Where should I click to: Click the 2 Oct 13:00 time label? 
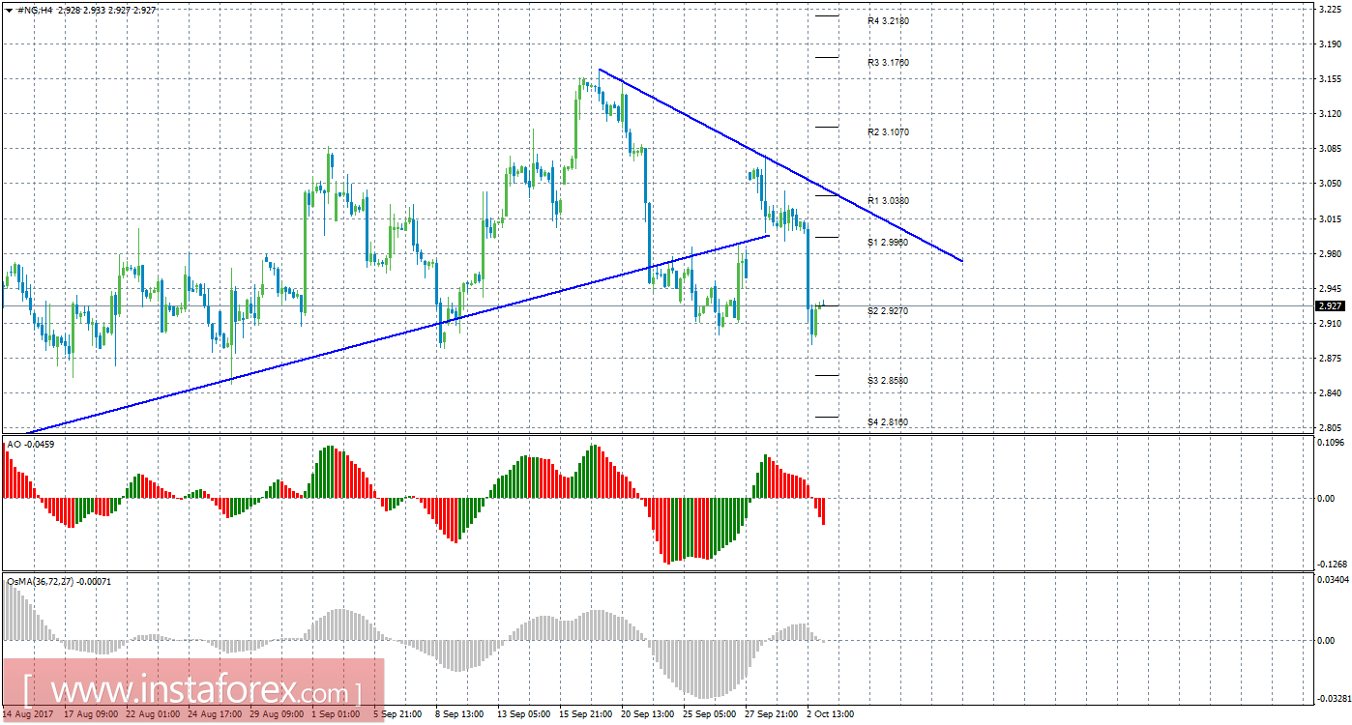[x=830, y=714]
